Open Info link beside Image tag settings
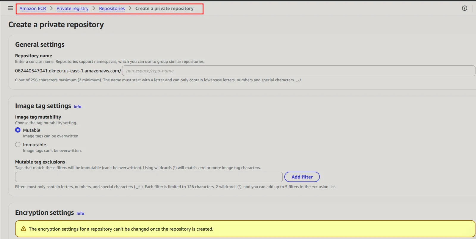 tap(77, 107)
